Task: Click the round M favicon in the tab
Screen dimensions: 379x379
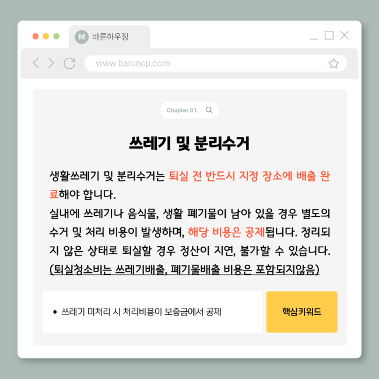Action: [82, 37]
